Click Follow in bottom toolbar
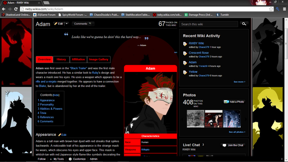This screenshot has width=288, height=162. click(x=42, y=159)
